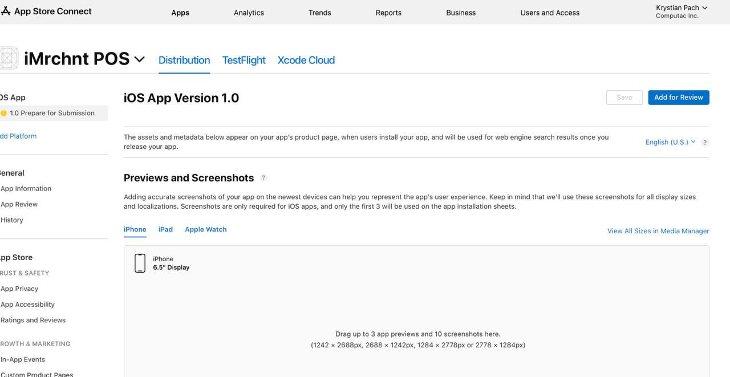Switch to the Distribution tab
This screenshot has width=730, height=377.
[184, 60]
